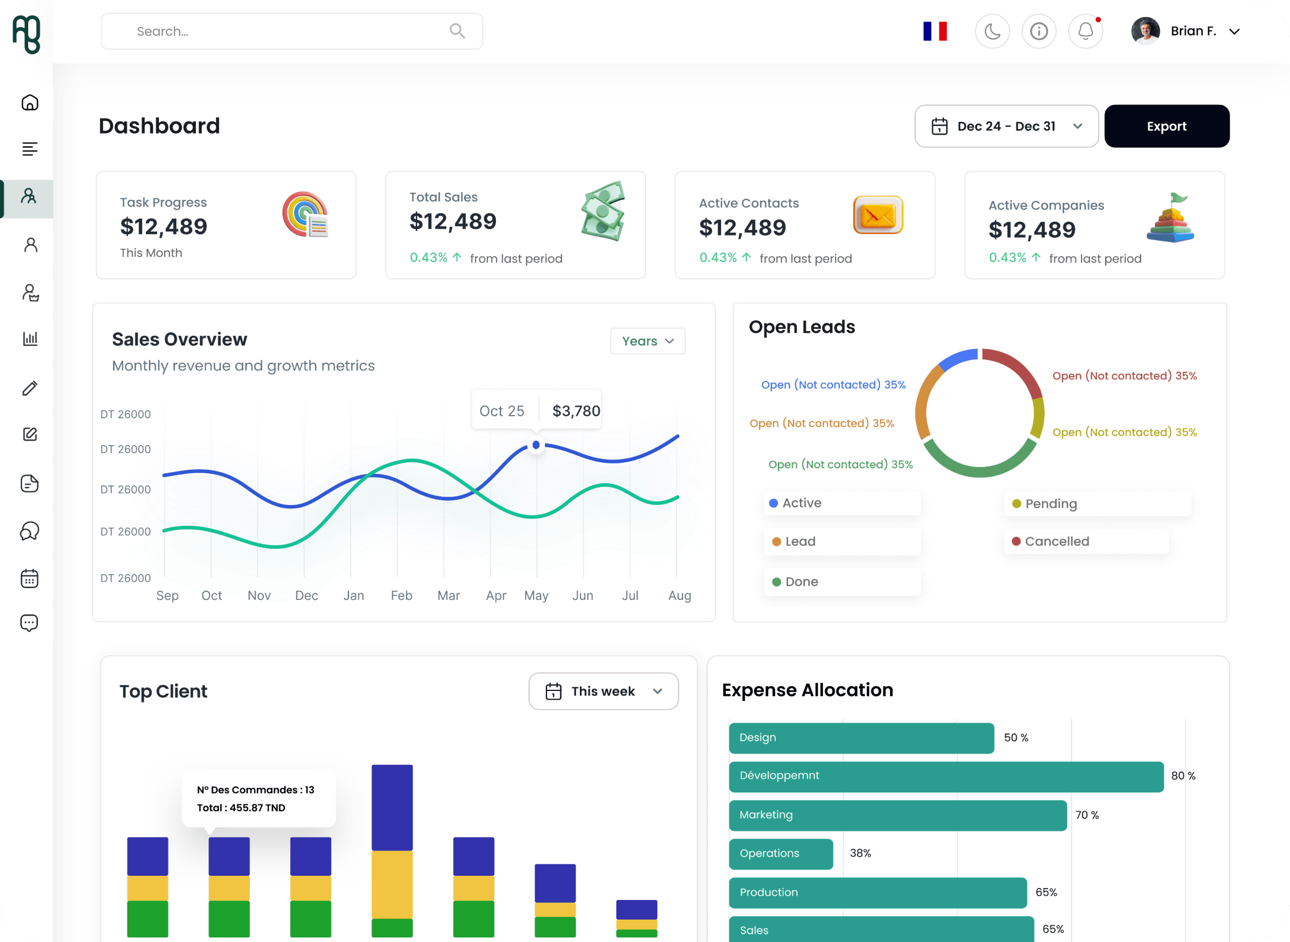Click the search magnifier icon

[457, 31]
